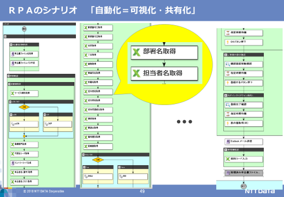
Task: Collapse the True branch group
Action: click(84, 167)
